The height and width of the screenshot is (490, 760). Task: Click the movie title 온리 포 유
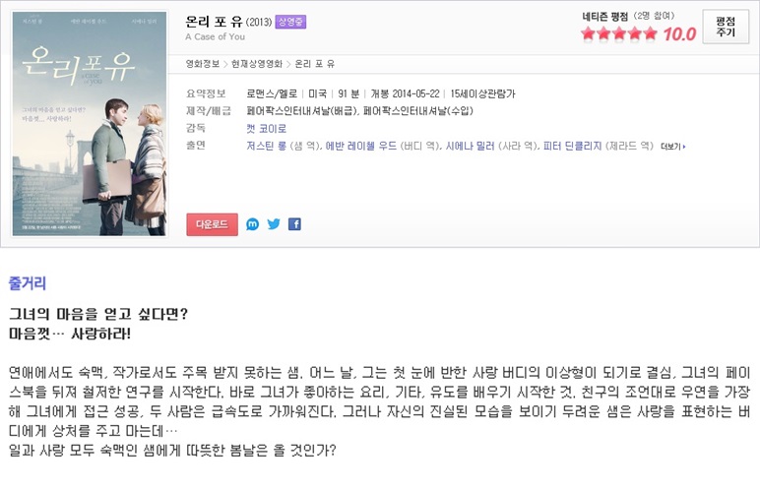pos(214,22)
